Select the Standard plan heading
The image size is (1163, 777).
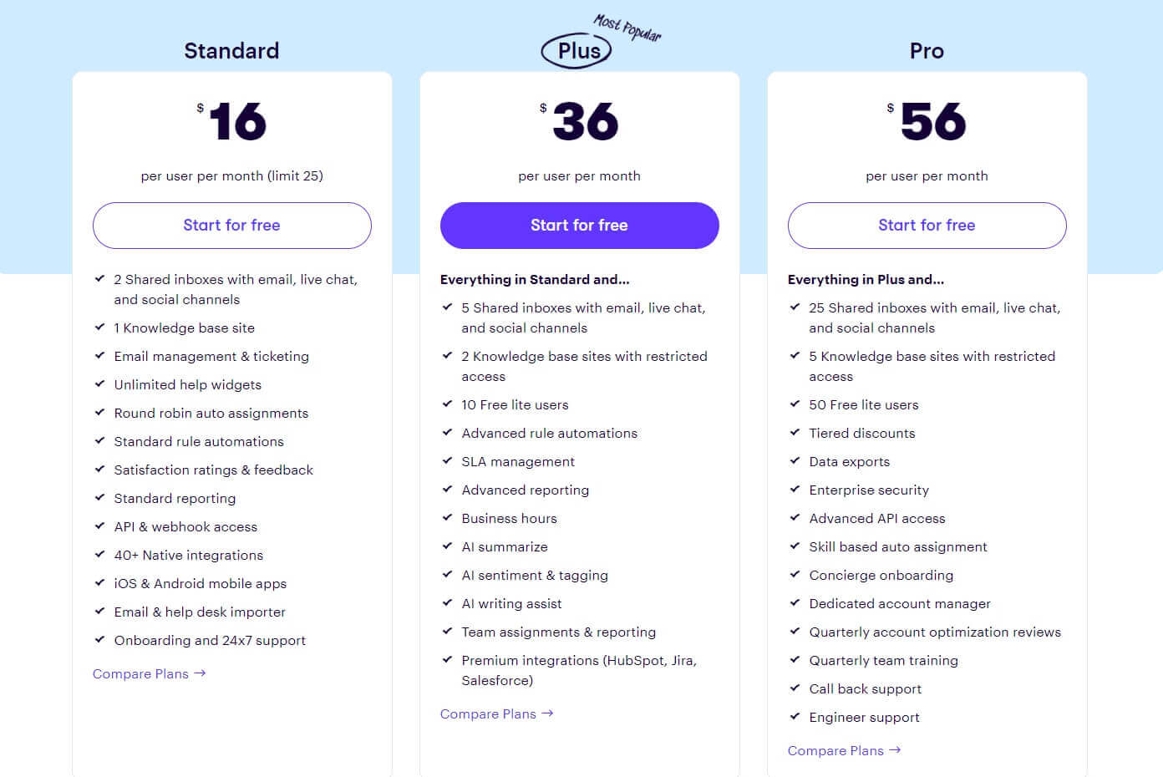click(231, 51)
